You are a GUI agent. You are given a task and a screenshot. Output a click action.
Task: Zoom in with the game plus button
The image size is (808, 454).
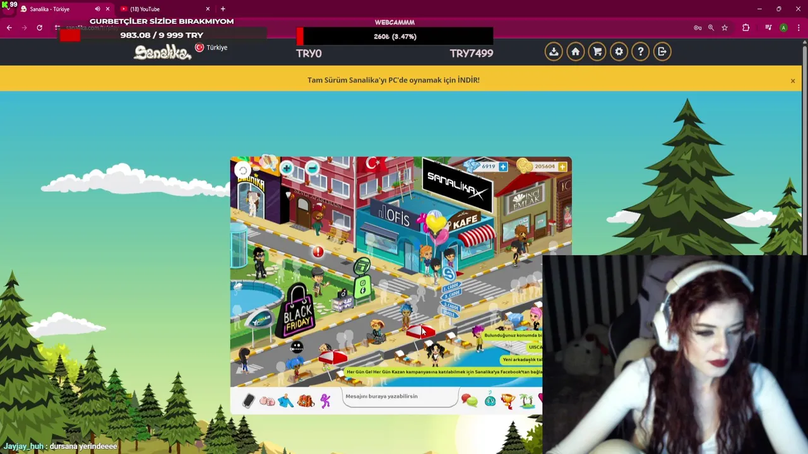pyautogui.click(x=287, y=168)
